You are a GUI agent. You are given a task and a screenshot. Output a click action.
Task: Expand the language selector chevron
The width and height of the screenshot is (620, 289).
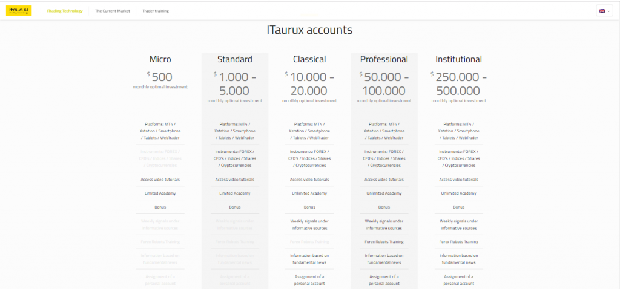coord(608,11)
